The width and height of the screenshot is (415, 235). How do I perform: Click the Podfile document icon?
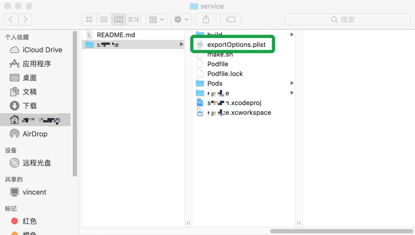click(200, 64)
